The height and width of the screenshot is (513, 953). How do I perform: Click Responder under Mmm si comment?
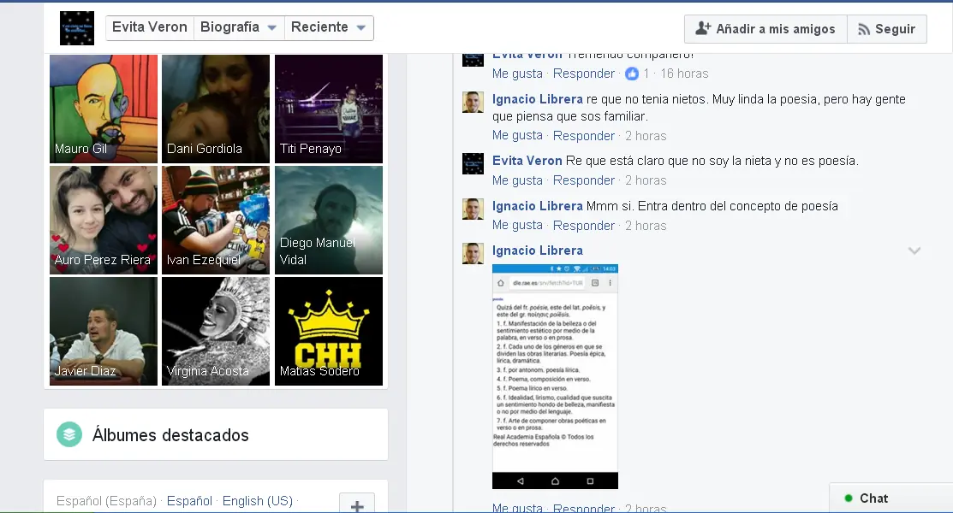click(584, 225)
